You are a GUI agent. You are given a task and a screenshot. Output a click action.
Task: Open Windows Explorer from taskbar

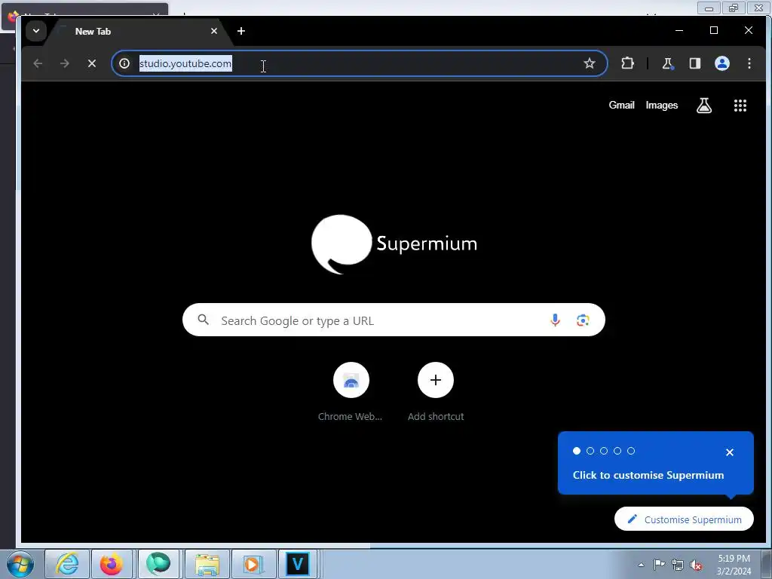207,564
